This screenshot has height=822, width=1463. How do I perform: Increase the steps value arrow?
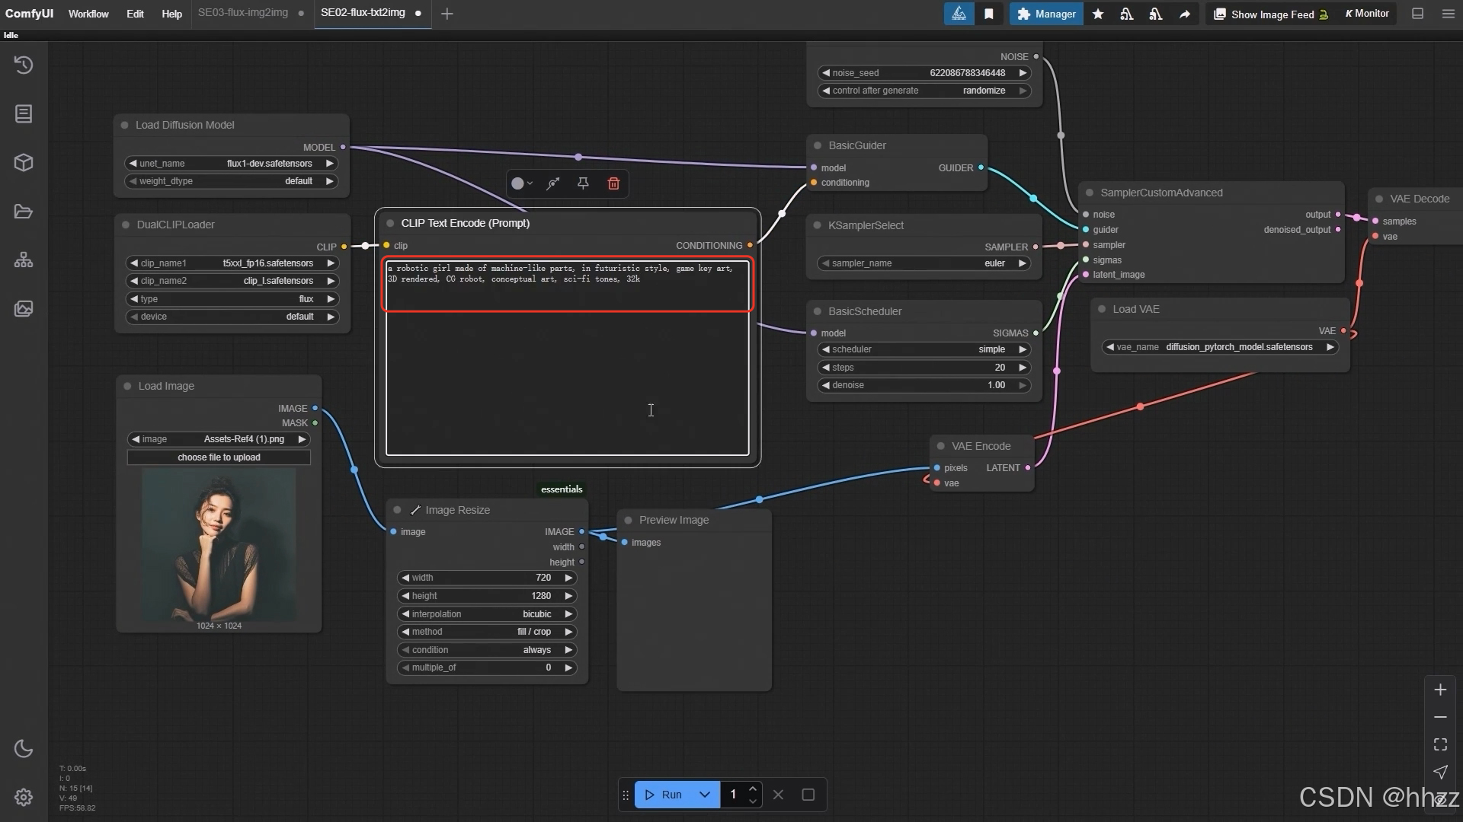coord(1023,368)
